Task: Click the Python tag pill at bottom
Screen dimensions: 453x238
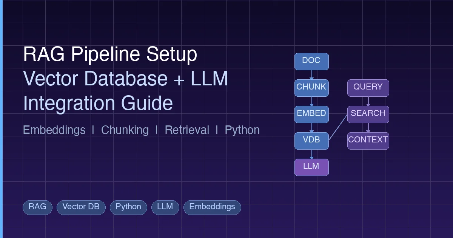Action: 128,207
